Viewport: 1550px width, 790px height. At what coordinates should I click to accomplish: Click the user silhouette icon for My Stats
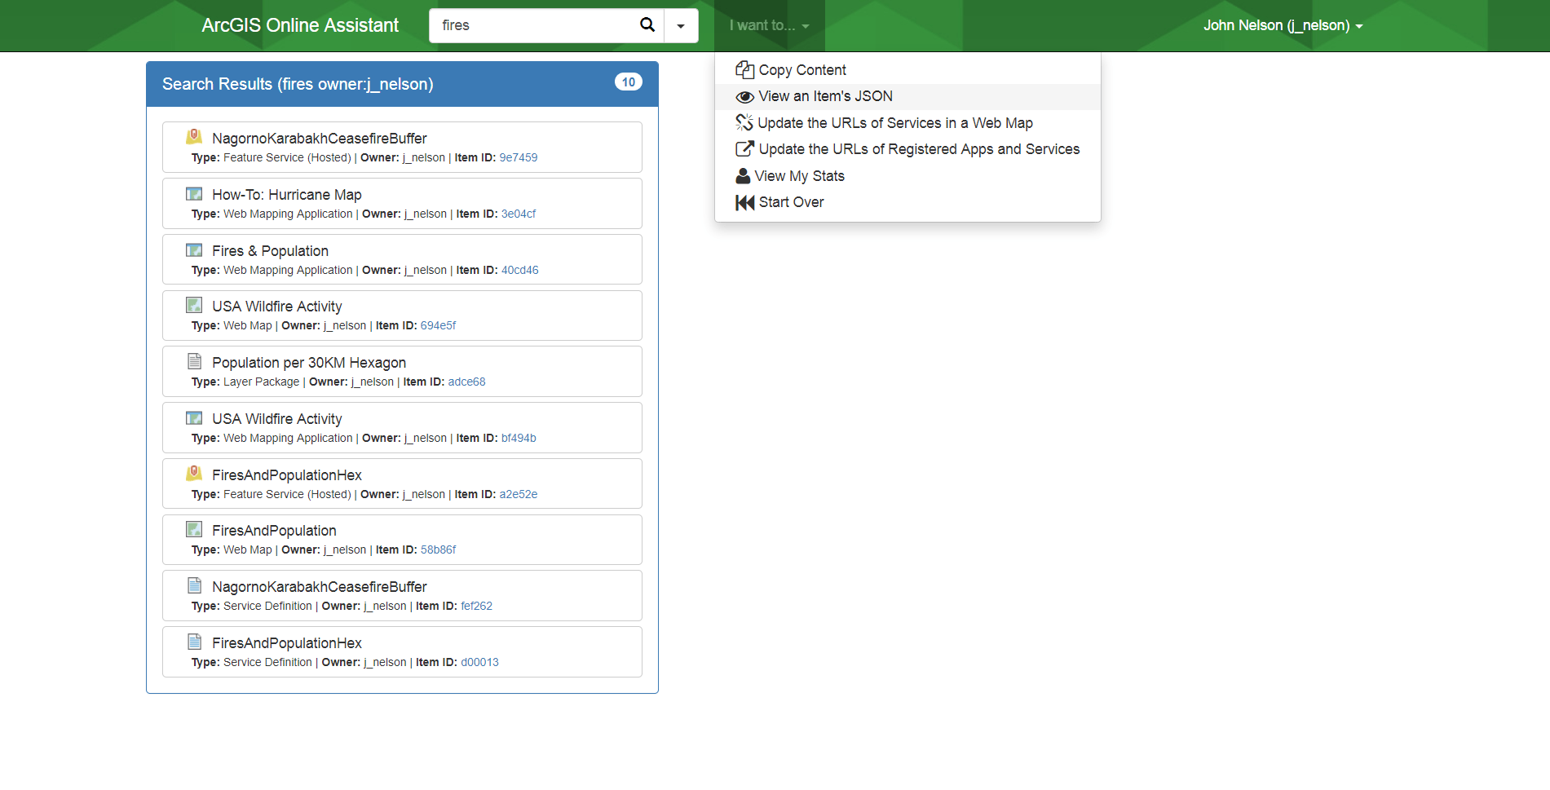point(743,175)
